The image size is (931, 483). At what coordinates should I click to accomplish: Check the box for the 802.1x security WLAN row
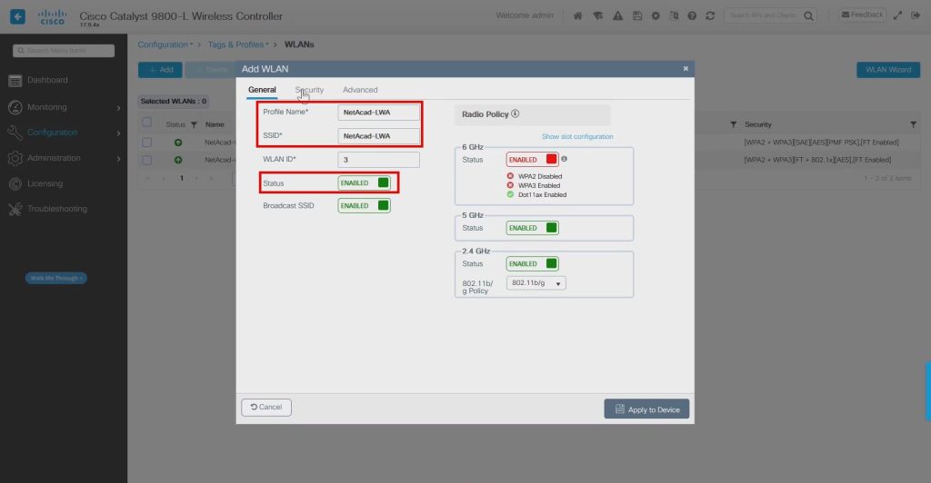(146, 160)
